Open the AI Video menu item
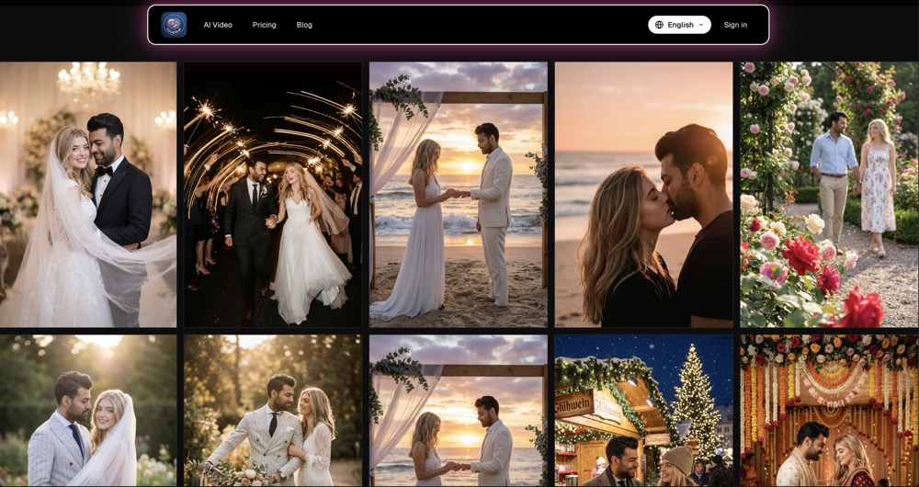The height and width of the screenshot is (487, 919). [x=218, y=25]
